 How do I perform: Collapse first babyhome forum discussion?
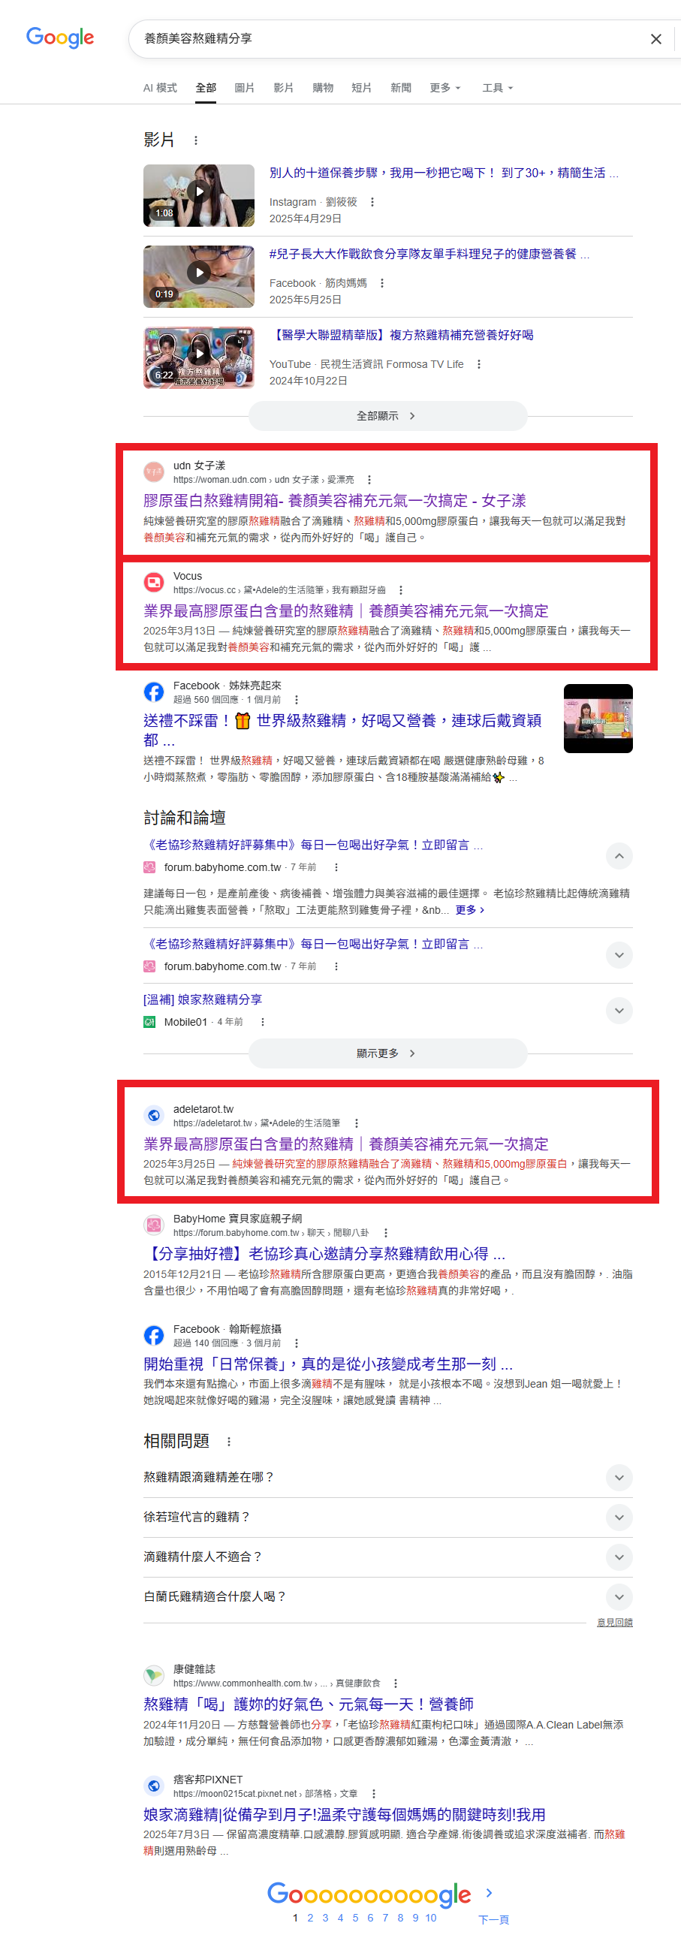coord(619,857)
